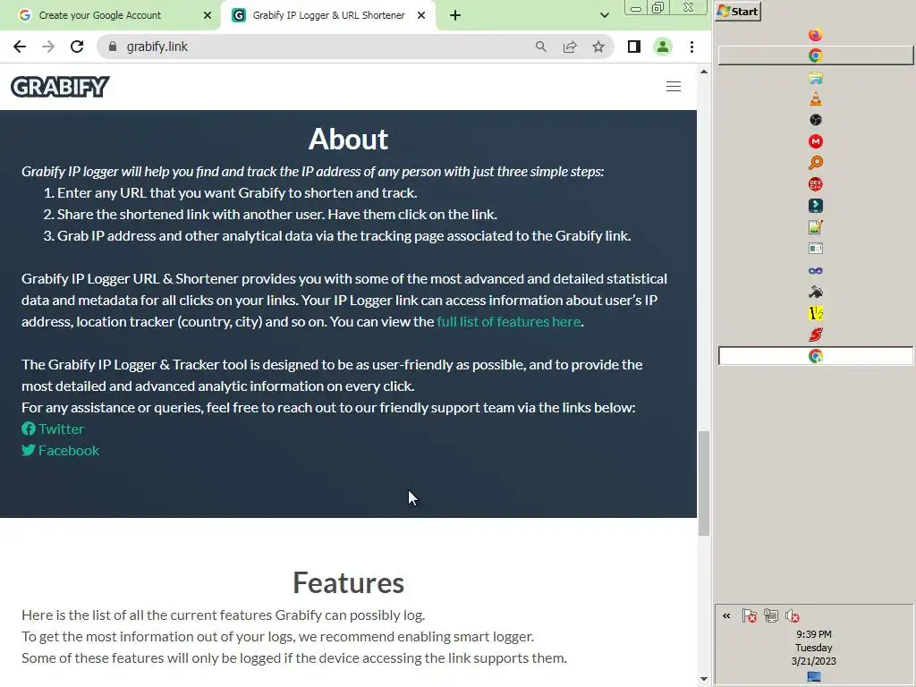The height and width of the screenshot is (687, 916).
Task: Open the zoom magnifier in the address bar
Action: click(541, 47)
